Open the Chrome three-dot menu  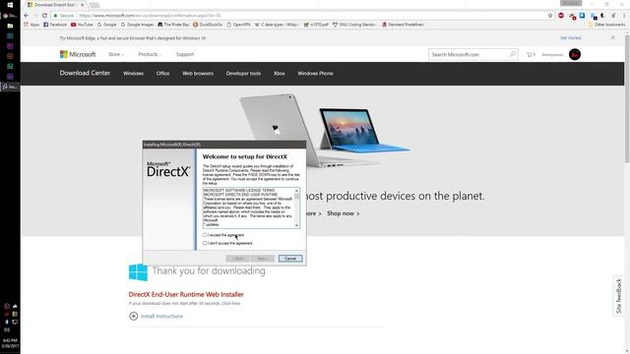pos(624,16)
